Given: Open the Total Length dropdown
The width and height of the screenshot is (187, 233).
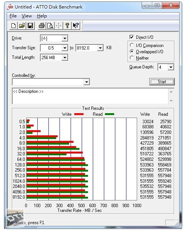Looking at the screenshot, I should pos(65,57).
